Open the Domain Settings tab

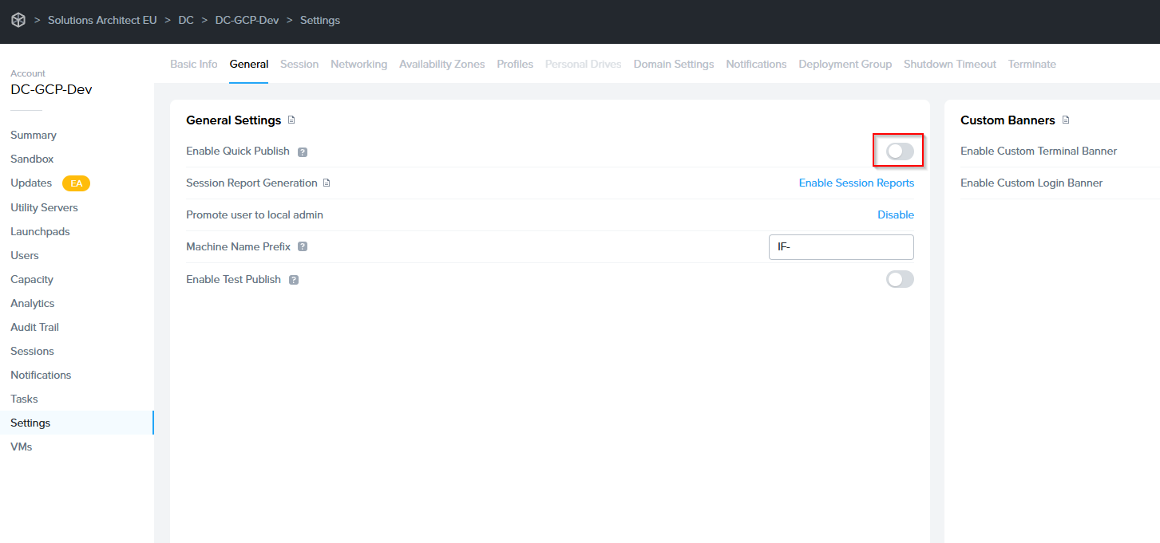click(x=673, y=65)
